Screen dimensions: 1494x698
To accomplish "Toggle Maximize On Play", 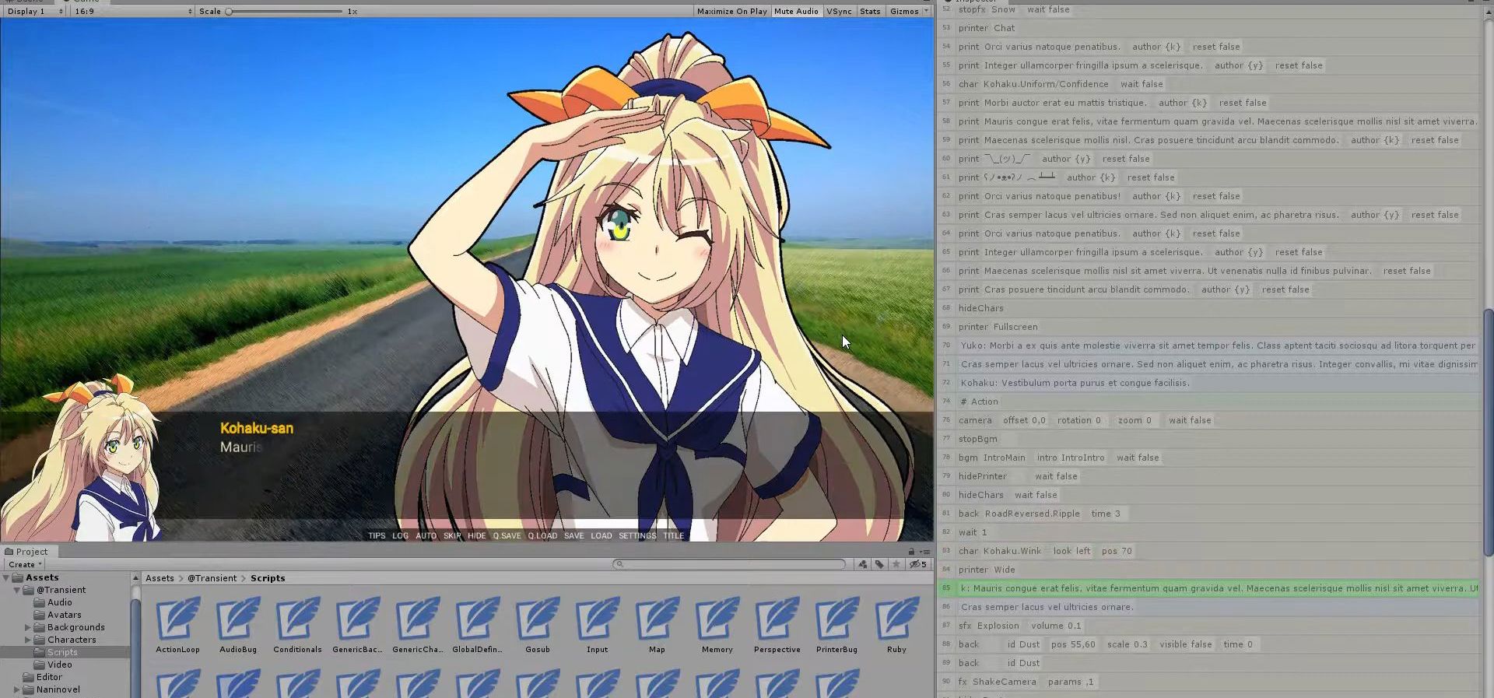I will tap(731, 11).
